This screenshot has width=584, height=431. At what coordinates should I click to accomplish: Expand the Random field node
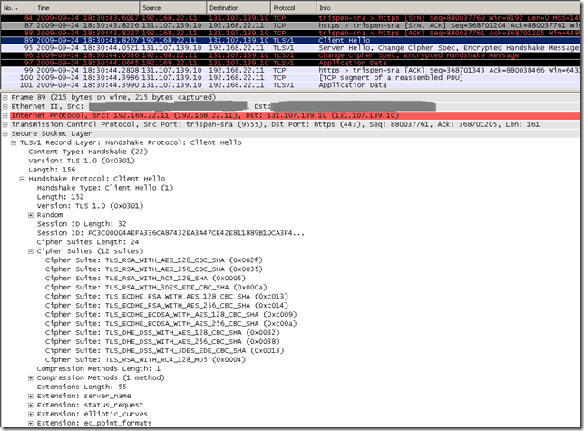pyautogui.click(x=31, y=215)
